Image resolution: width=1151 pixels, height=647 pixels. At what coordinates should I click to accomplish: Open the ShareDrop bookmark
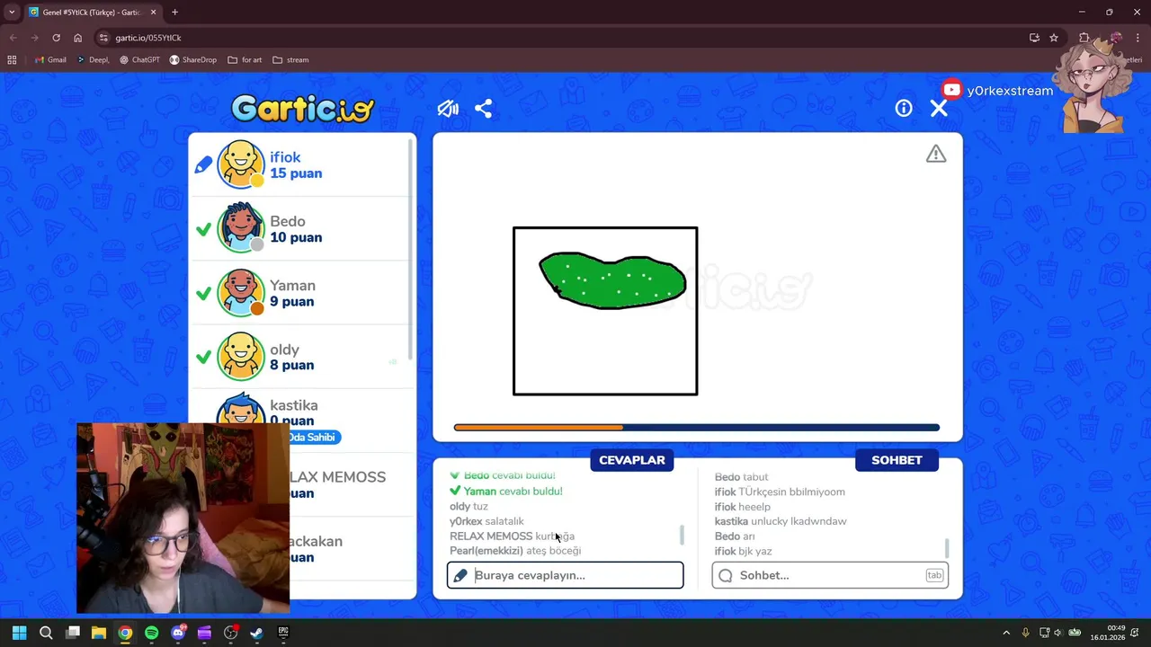point(192,60)
